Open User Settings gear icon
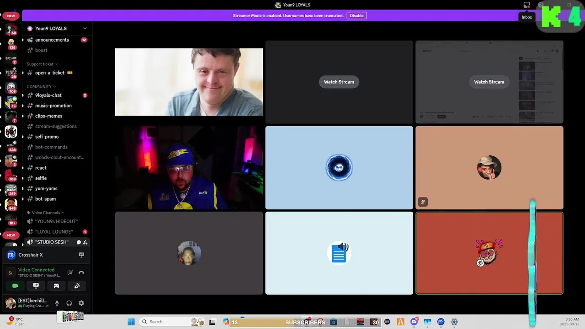This screenshot has height=329, width=585. [x=81, y=303]
